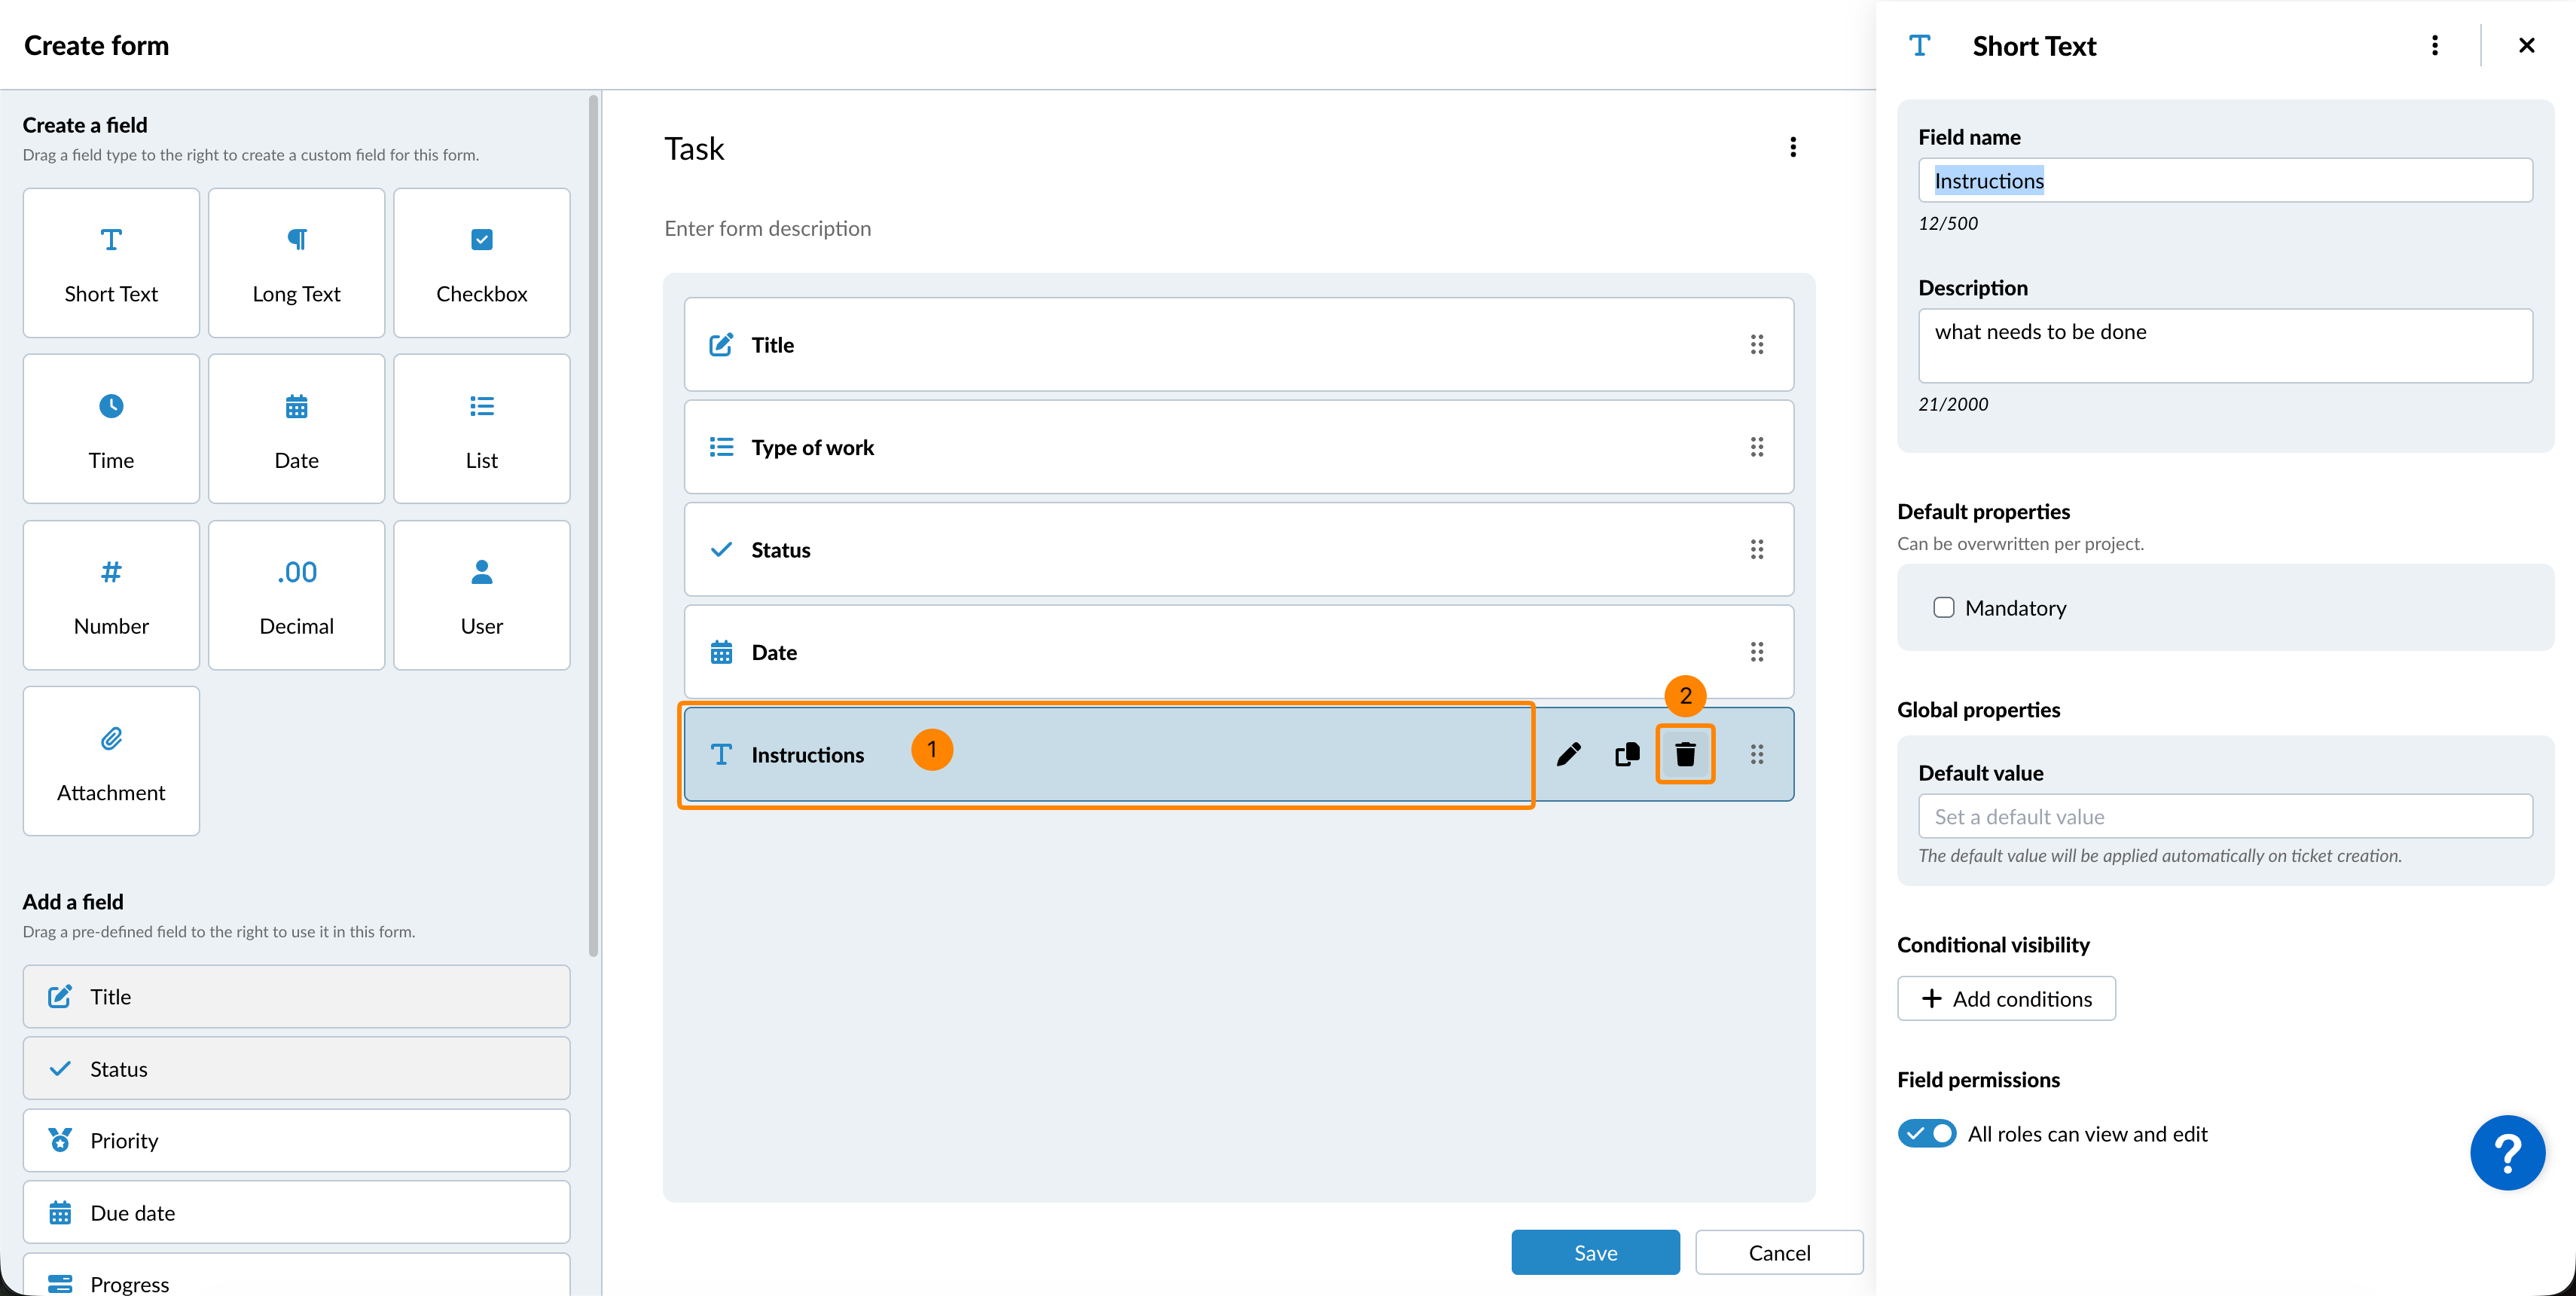Click the Save button
The image size is (2576, 1296).
pos(1595,1252)
